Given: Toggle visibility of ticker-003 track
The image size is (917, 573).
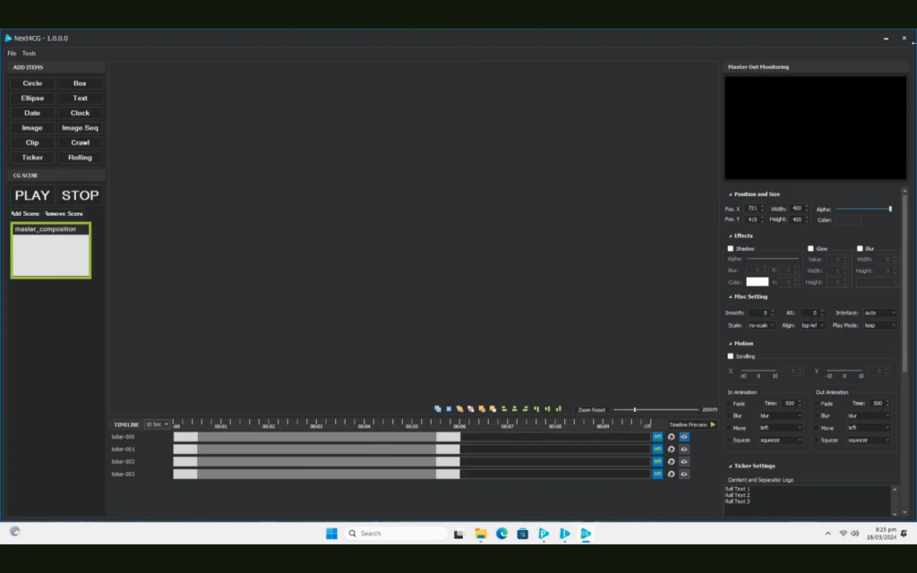Looking at the screenshot, I should 683,475.
